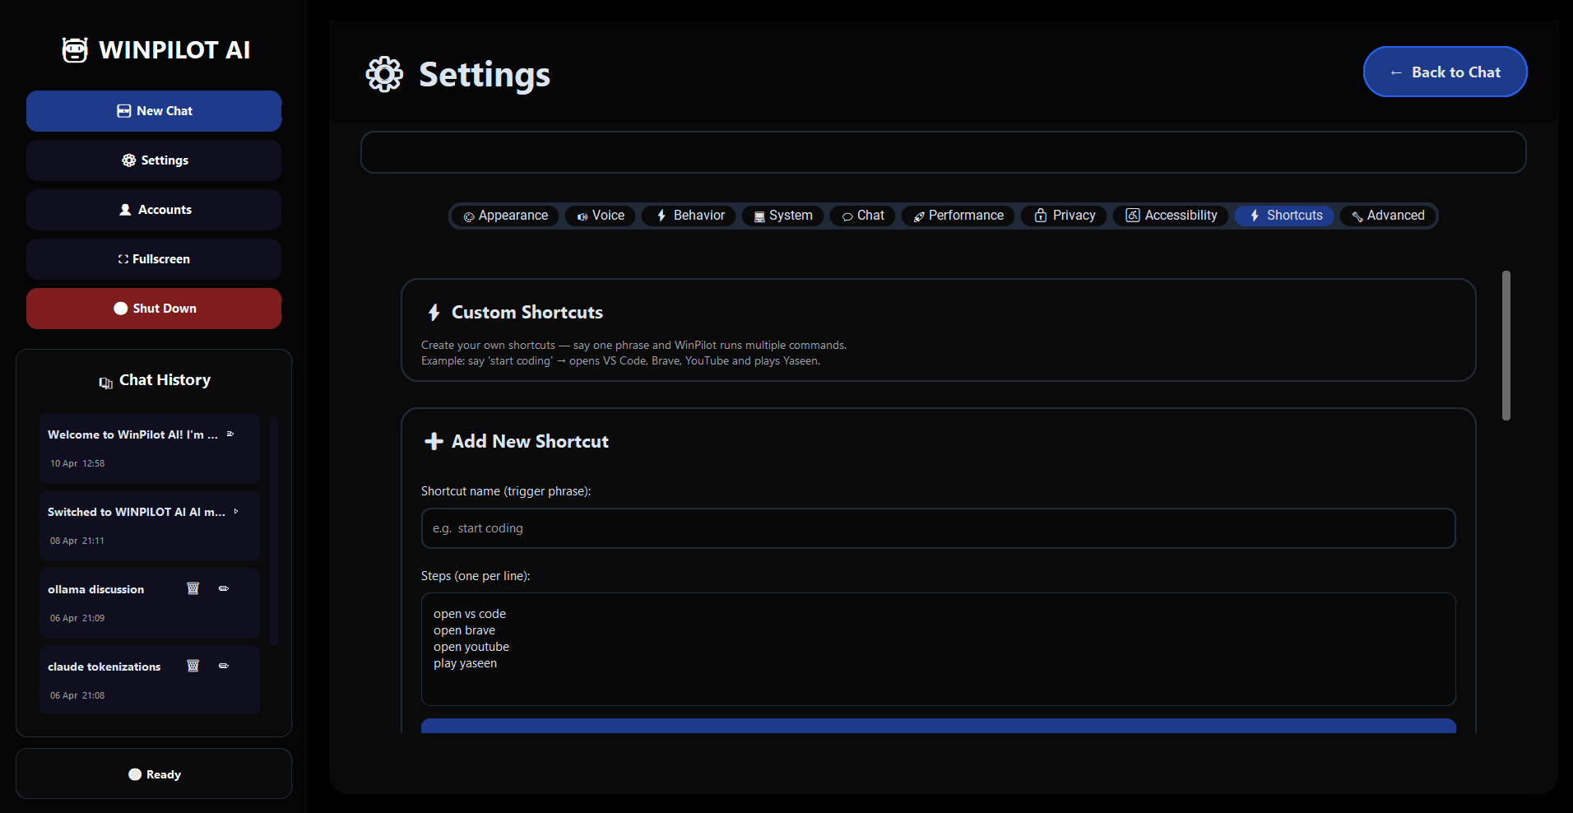Open the 'Switched to WINPILOT AI AI m...' chat

pos(150,526)
